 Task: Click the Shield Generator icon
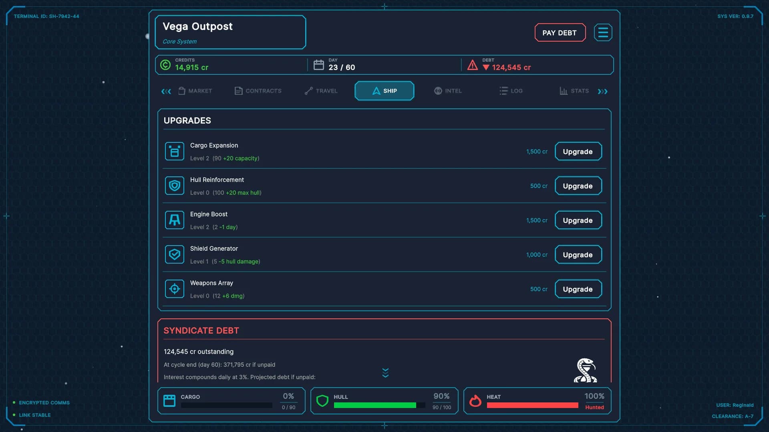[x=175, y=255]
